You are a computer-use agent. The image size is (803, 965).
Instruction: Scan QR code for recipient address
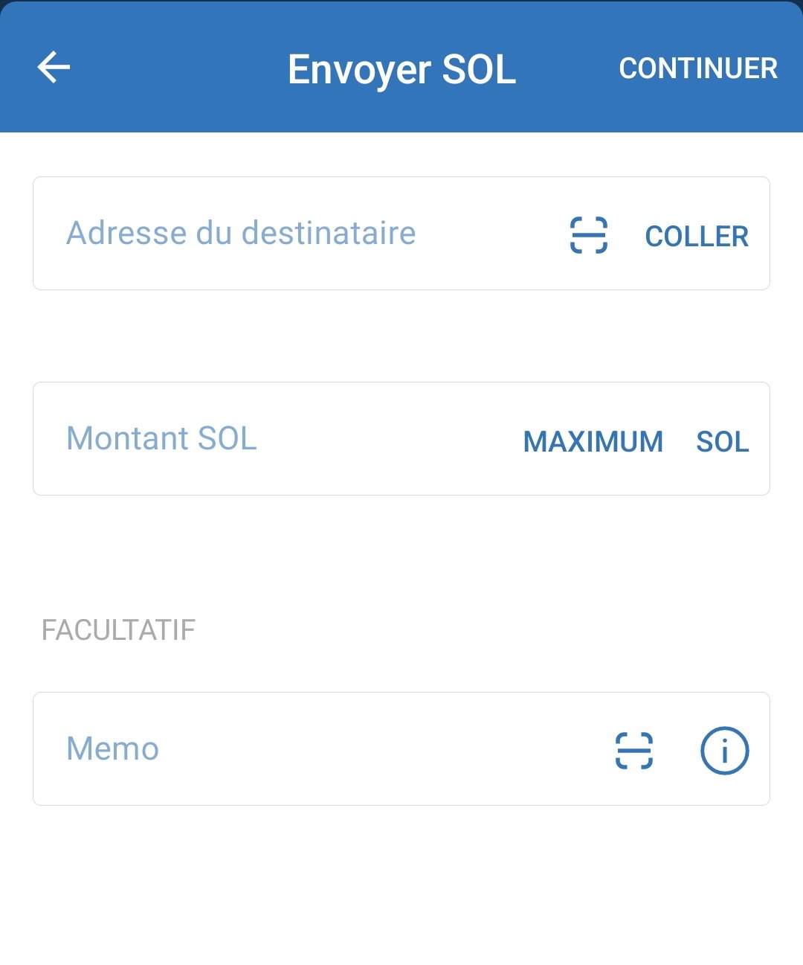point(588,235)
